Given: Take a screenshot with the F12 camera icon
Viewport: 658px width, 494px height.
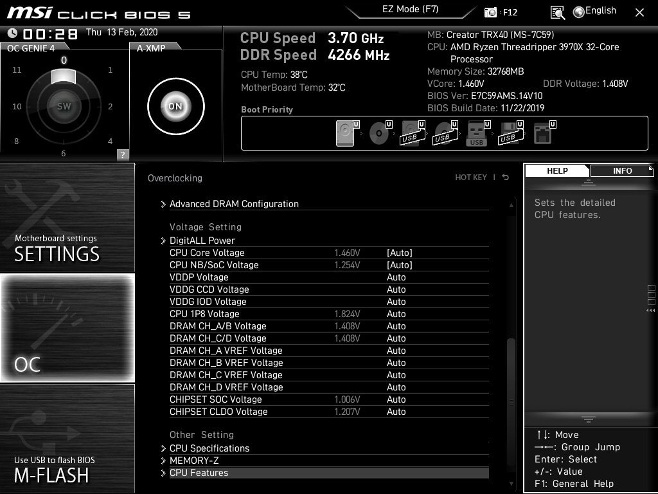Looking at the screenshot, I should click(x=490, y=12).
